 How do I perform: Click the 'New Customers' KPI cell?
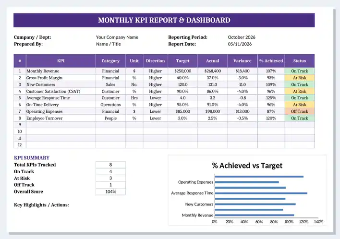point(61,84)
